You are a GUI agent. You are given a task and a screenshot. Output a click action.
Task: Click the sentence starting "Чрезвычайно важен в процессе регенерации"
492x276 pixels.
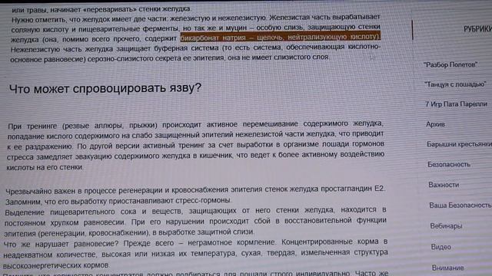(x=195, y=190)
